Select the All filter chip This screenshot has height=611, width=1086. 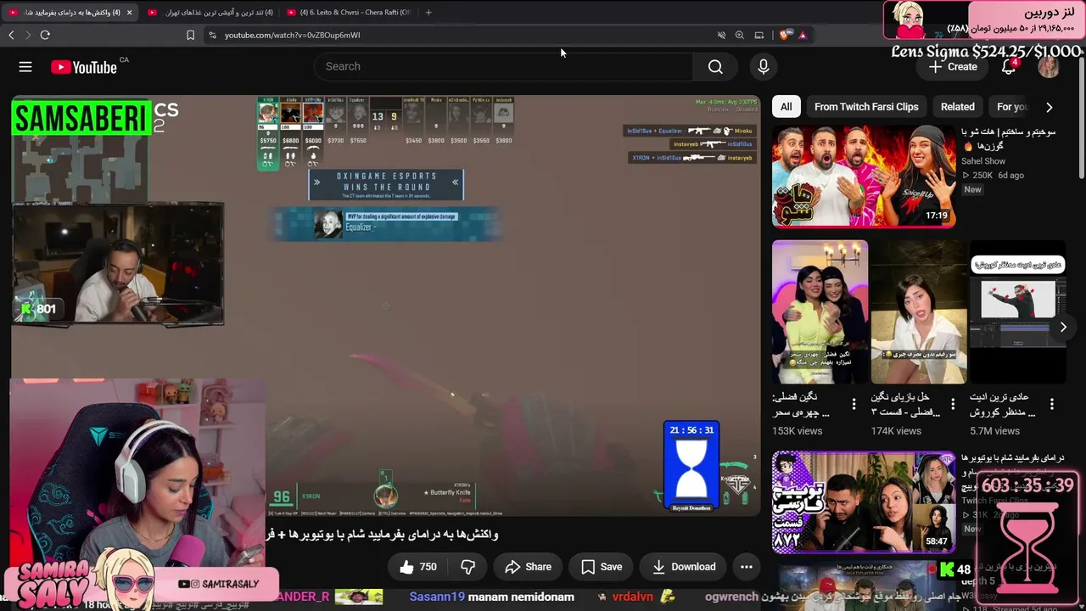pyautogui.click(x=787, y=107)
